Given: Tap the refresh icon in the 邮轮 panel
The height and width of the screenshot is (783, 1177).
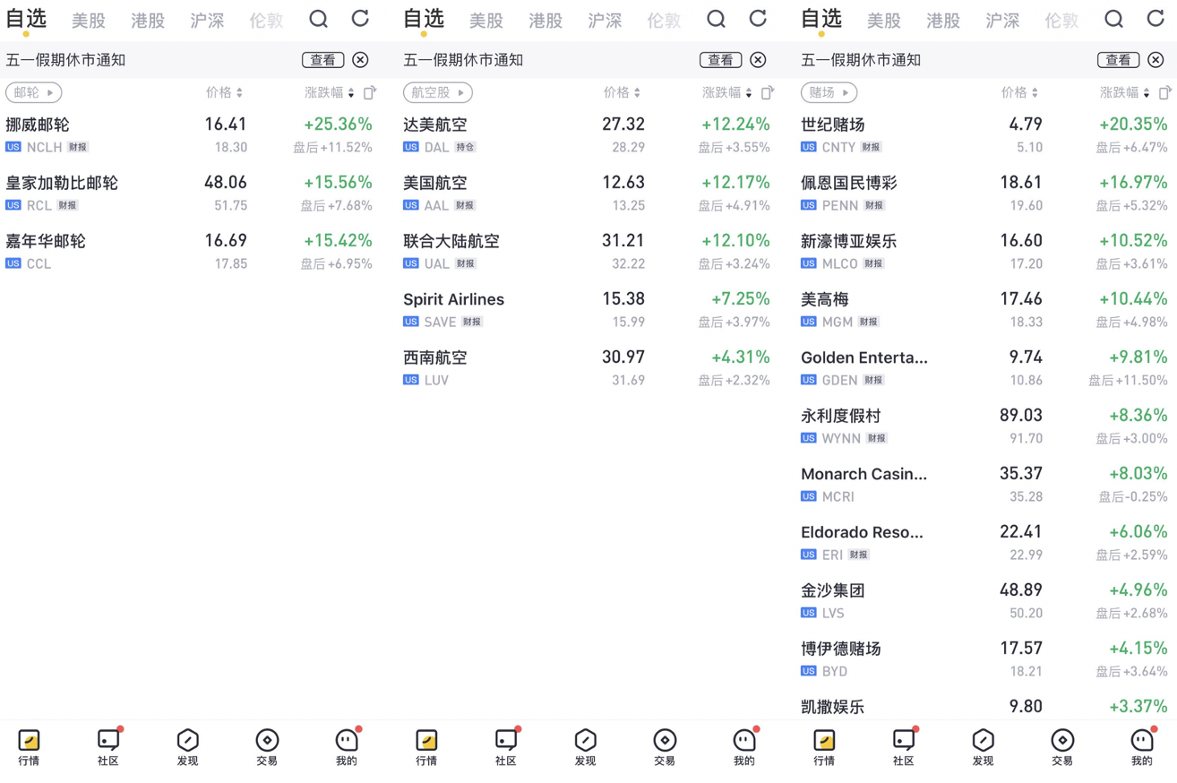Looking at the screenshot, I should [x=360, y=18].
